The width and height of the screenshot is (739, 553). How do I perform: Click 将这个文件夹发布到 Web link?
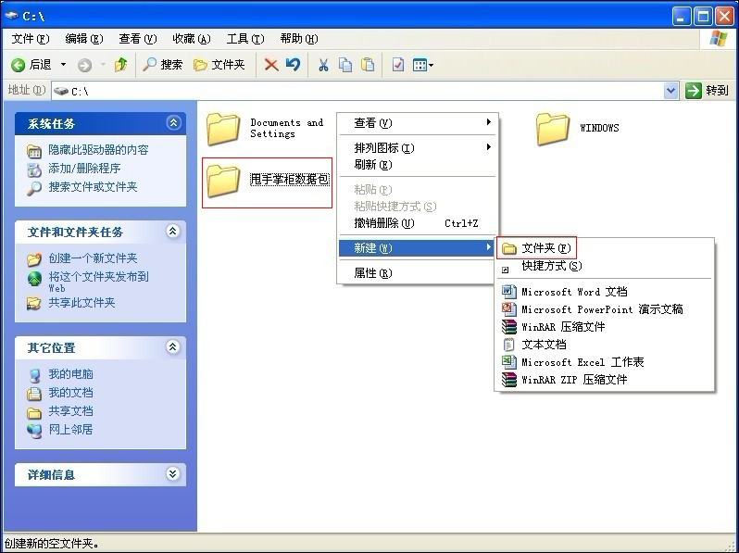point(98,282)
